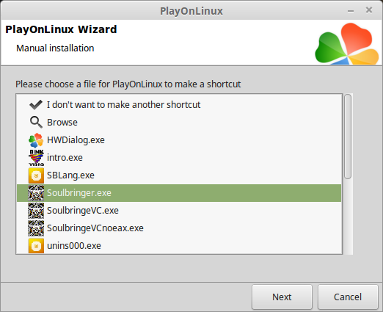383x312 pixels.
Task: Click the HWDialog.exe clover icon
Action: 36,140
